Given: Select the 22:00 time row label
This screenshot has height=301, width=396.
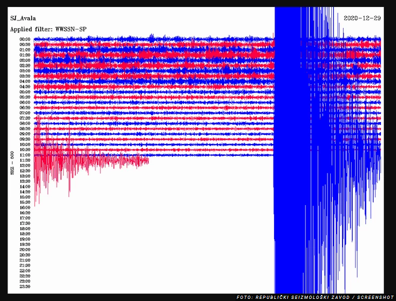Looking at the screenshot, I should (x=25, y=270).
